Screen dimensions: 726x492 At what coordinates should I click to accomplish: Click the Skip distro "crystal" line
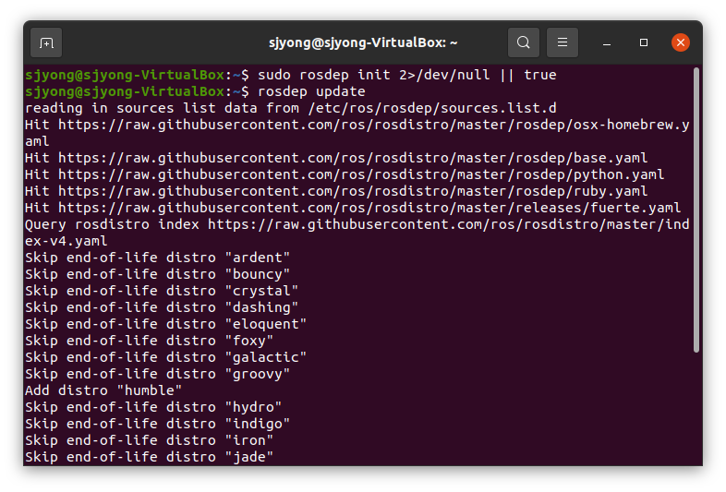tap(162, 291)
